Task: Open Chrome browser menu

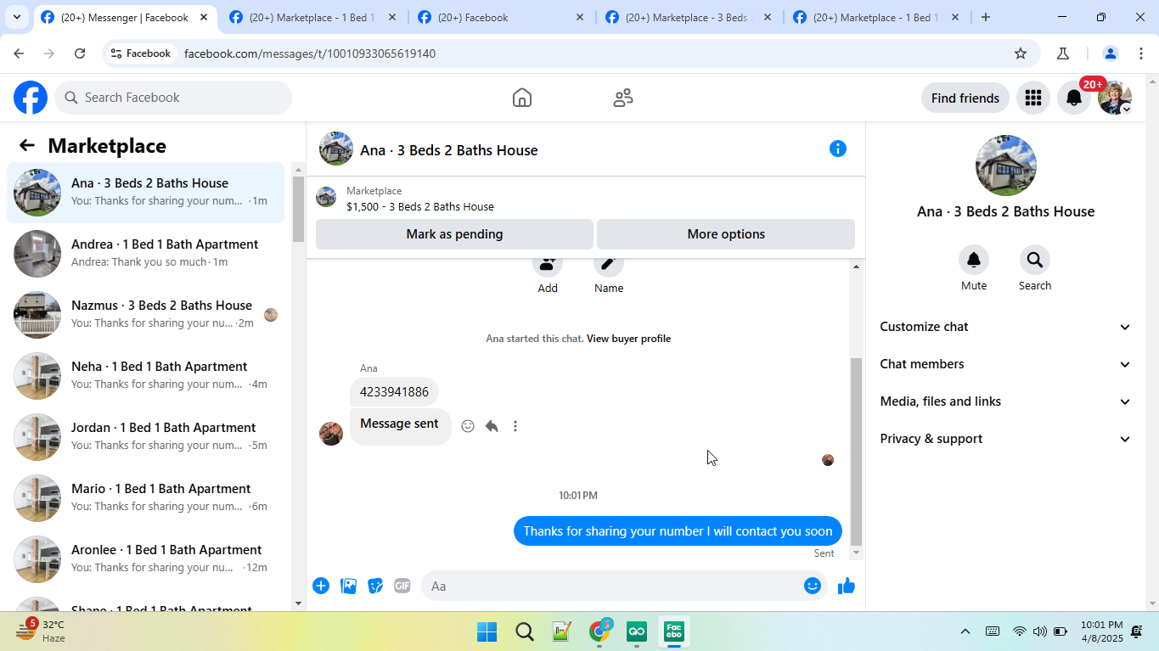Action: (1140, 53)
